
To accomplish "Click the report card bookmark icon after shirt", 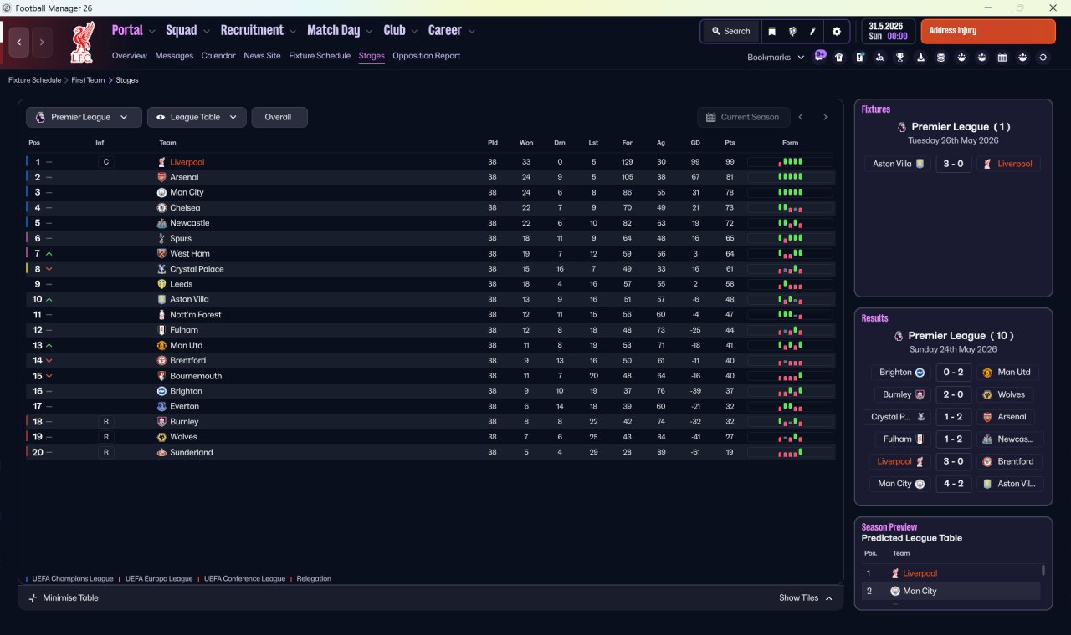I will (x=859, y=58).
